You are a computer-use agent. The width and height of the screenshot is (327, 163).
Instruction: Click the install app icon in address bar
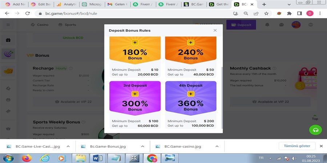pyautogui.click(x=236, y=13)
